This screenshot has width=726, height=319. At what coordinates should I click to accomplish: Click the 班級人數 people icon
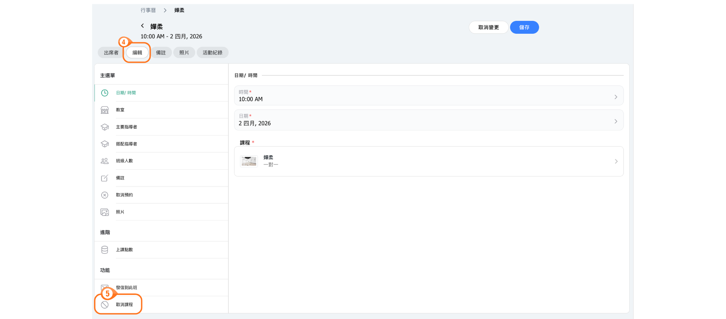[x=105, y=161]
